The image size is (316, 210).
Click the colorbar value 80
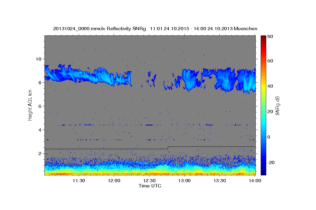tap(270, 36)
